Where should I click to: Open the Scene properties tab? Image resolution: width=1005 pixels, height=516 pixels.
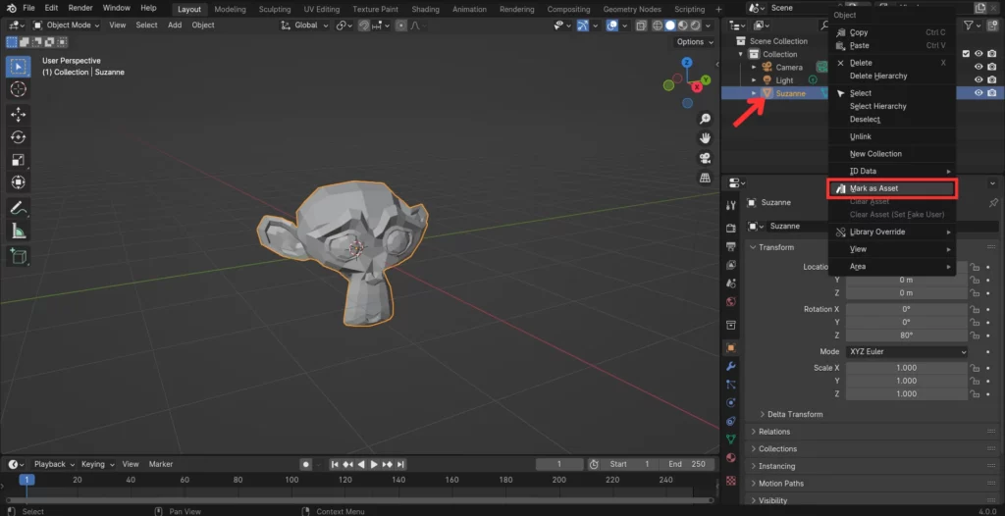pos(730,284)
